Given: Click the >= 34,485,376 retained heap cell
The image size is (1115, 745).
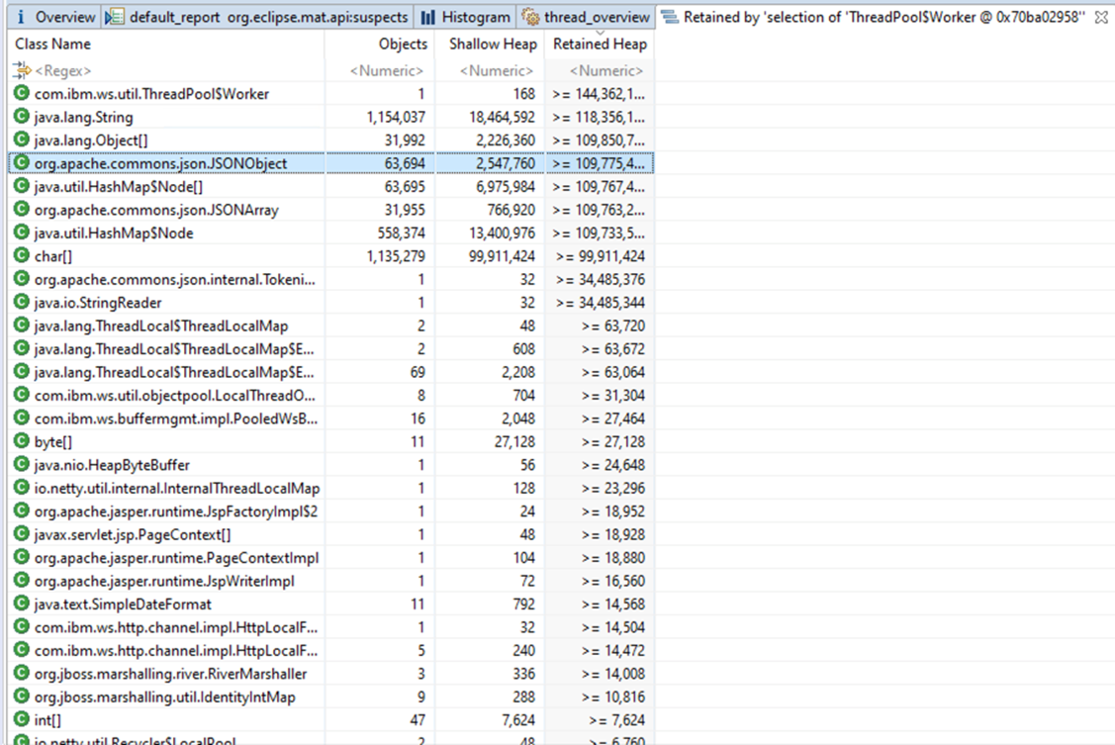Looking at the screenshot, I should tap(601, 279).
